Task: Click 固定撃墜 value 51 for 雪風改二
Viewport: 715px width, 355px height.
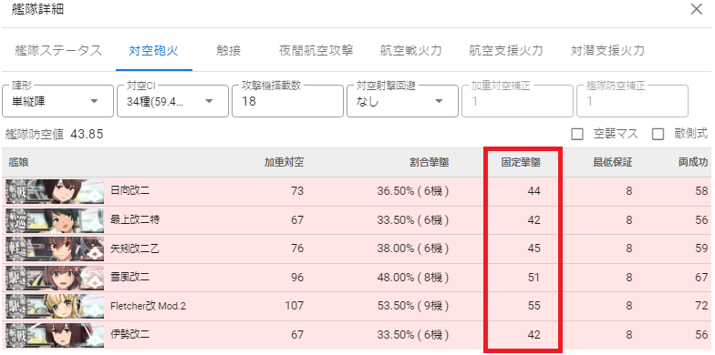Action: pos(534,278)
